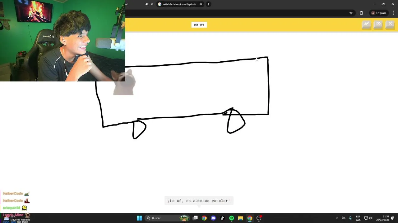The image size is (398, 223).
Task: Bookmark this page with the star
Action: coord(351,13)
